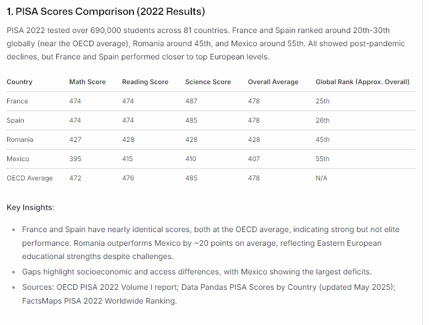Click the Overall Average column header

[x=273, y=82]
